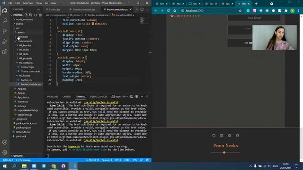The height and width of the screenshot is (170, 303).
Task: Click Ln 20, Col 15 in status bar
Action: pyautogui.click(x=92, y=160)
